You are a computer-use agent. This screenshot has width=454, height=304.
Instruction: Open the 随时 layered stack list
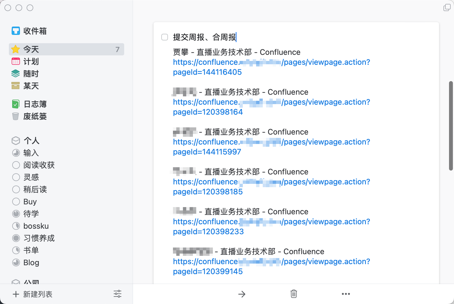tap(31, 74)
